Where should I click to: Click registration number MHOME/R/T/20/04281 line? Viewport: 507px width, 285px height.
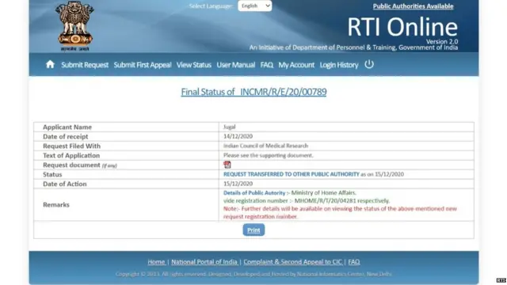307,200
